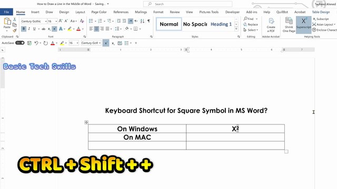
Task: Open Font dialog launcher
Action: (84, 37)
